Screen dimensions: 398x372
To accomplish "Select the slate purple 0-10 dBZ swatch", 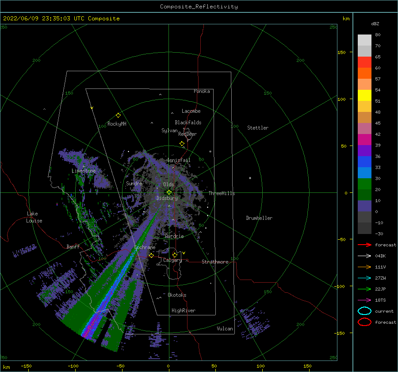I will (364, 206).
